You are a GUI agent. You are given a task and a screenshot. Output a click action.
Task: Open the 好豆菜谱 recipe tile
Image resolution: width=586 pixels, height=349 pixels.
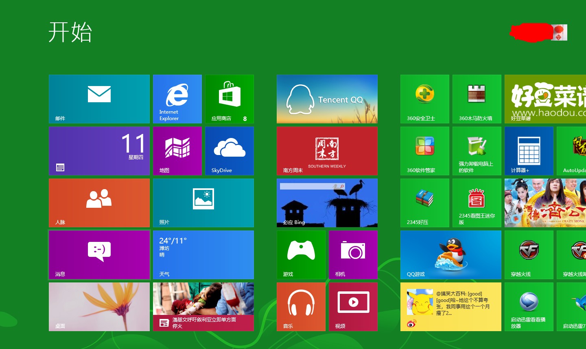[x=545, y=99]
